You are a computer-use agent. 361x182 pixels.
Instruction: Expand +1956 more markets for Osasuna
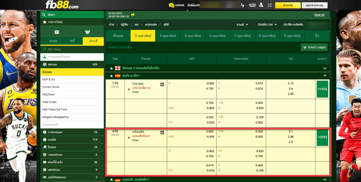322,89
